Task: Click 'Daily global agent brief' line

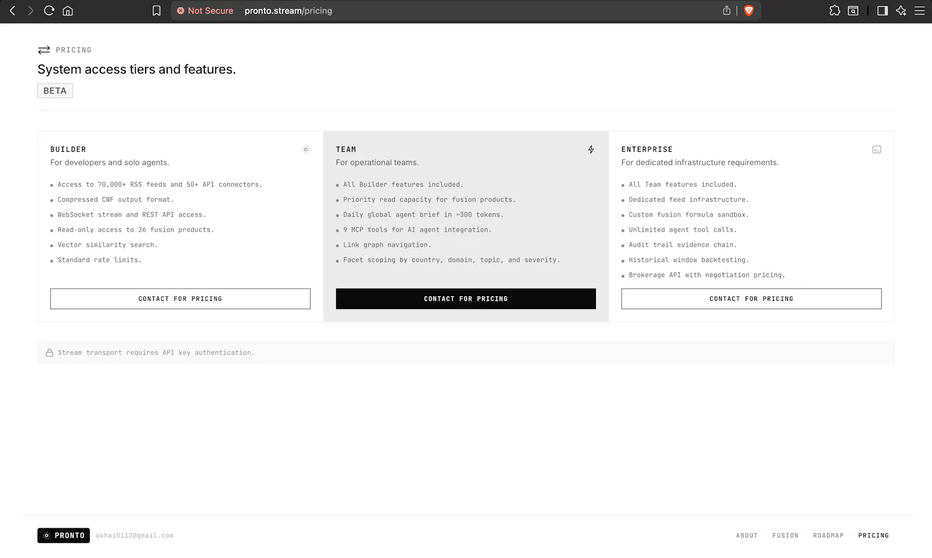Action: point(423,215)
